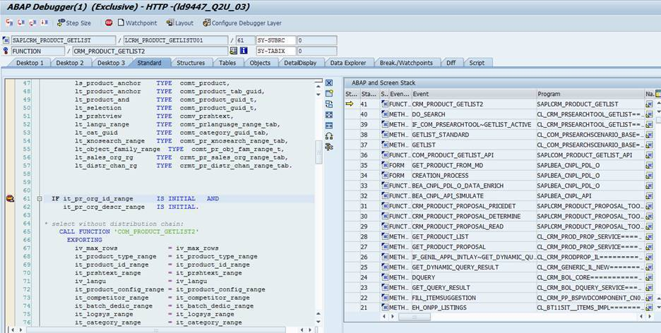Click the event type icon beside FUNCTION field
This screenshot has height=333, width=661.
click(6, 51)
